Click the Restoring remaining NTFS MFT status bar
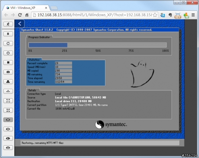The image size is (199, 158). (x=100, y=143)
